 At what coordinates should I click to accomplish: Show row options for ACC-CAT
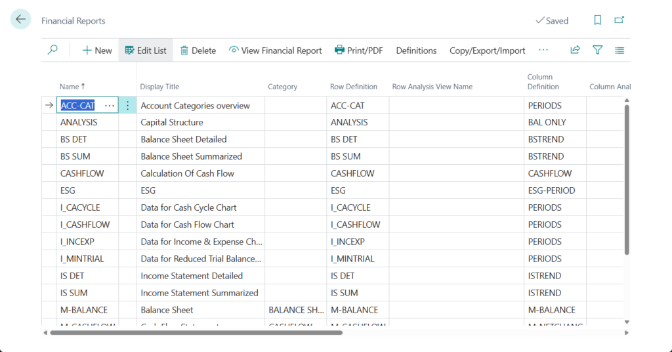tap(127, 105)
